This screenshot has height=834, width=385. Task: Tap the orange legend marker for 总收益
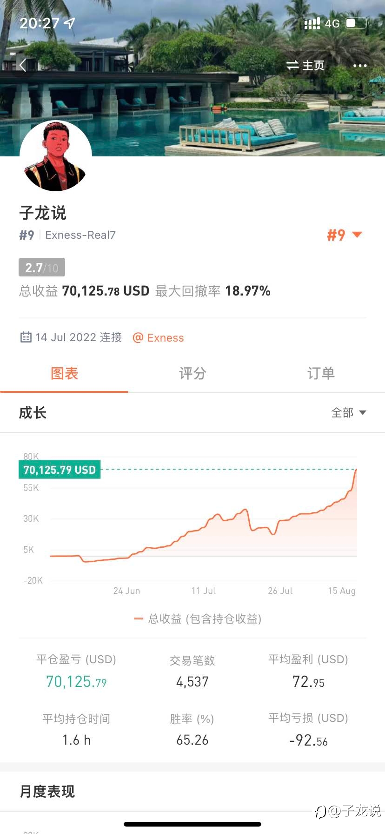(138, 619)
